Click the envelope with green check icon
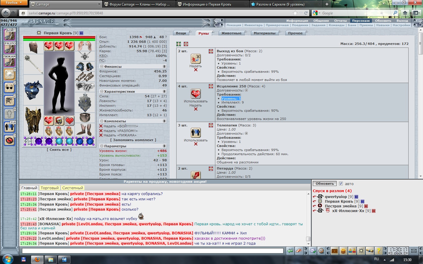Screen dimensions: 423x264 313,251
